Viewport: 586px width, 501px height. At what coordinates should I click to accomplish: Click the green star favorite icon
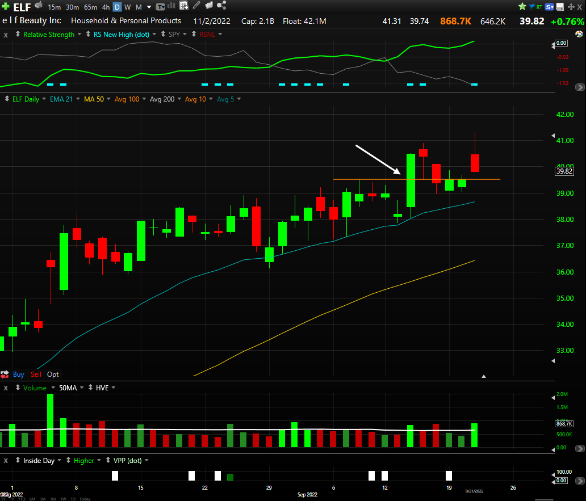click(x=522, y=6)
